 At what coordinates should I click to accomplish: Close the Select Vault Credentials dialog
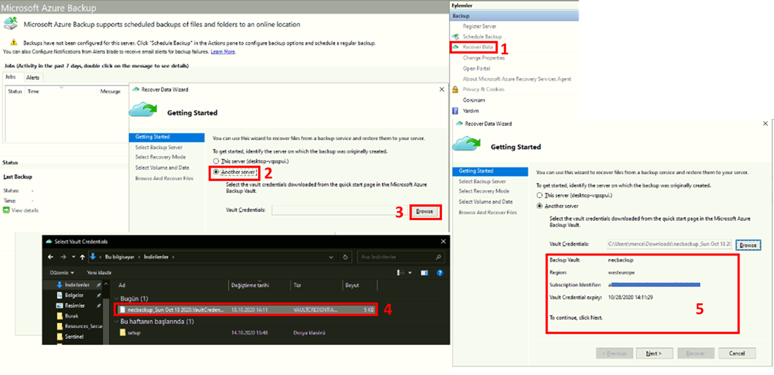[442, 241]
